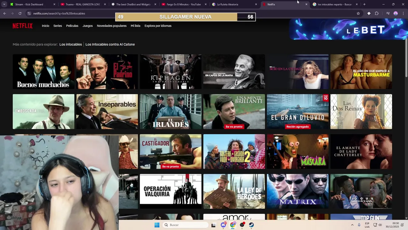Open the En capos de la mafia title
This screenshot has height=230, width=408.
[x=234, y=72]
